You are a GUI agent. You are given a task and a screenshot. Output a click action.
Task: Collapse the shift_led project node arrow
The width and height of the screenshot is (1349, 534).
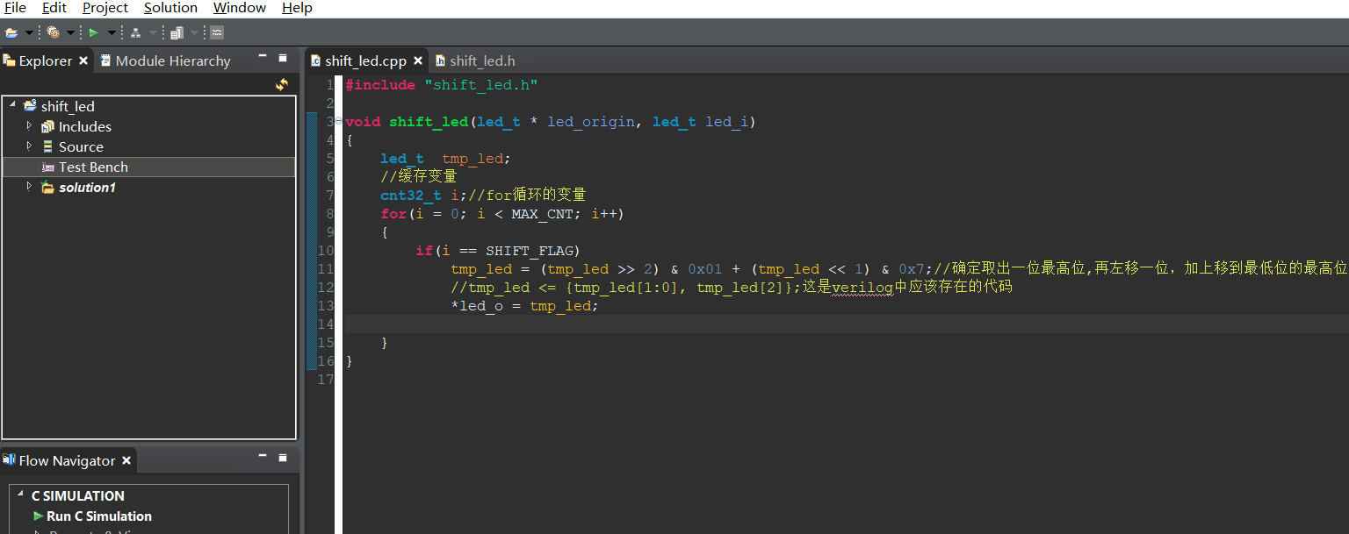(12, 105)
